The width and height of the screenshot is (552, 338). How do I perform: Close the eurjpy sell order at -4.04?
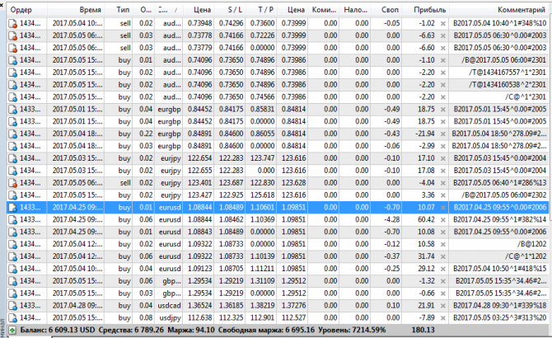443,183
